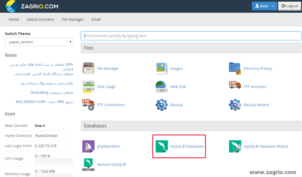The height and width of the screenshot is (177, 302).
Task: Open the FTP Accounts truck icon
Action: (x=235, y=85)
